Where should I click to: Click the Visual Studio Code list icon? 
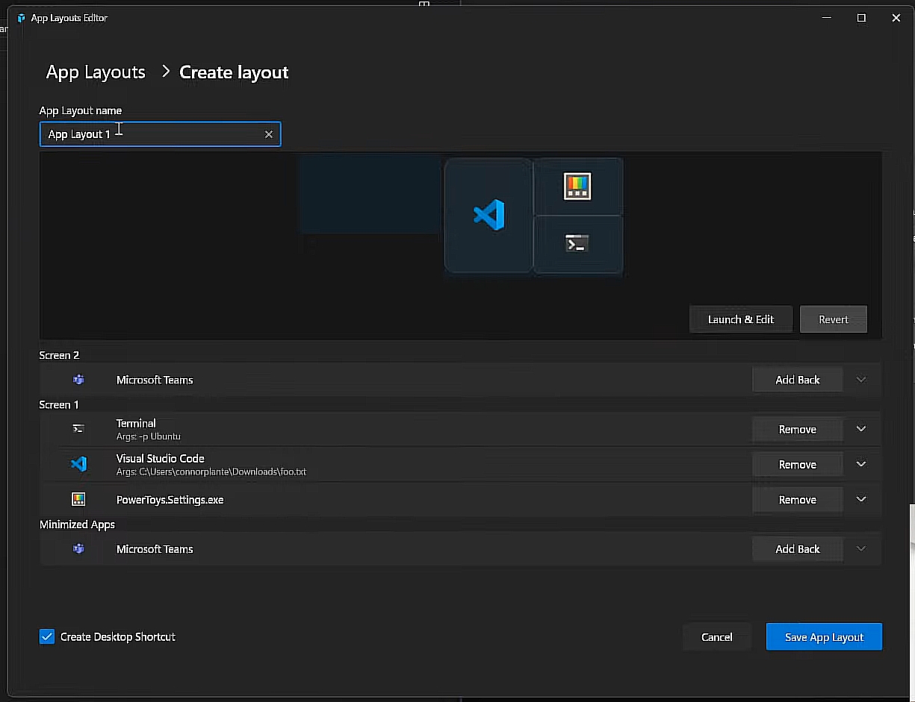(x=78, y=464)
